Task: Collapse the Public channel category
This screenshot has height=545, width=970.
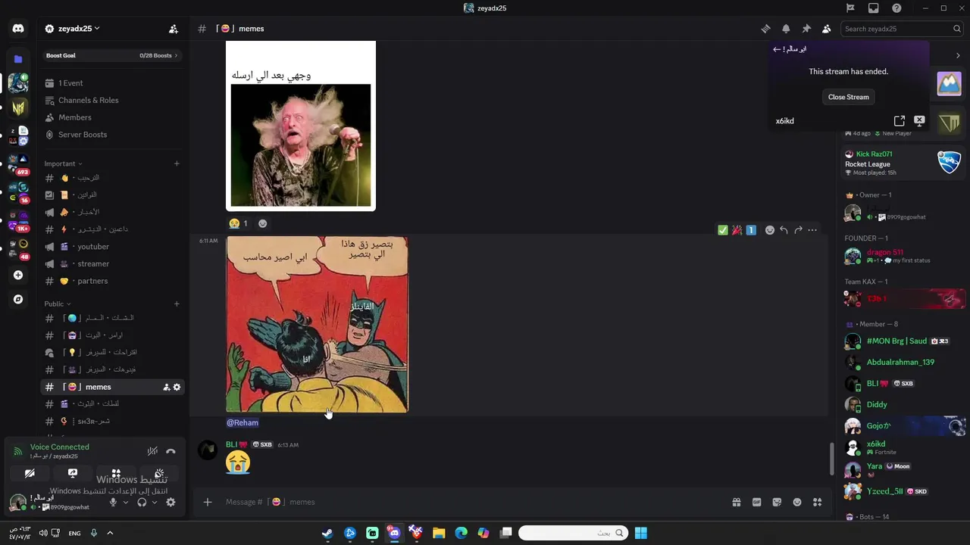Action: point(58,304)
